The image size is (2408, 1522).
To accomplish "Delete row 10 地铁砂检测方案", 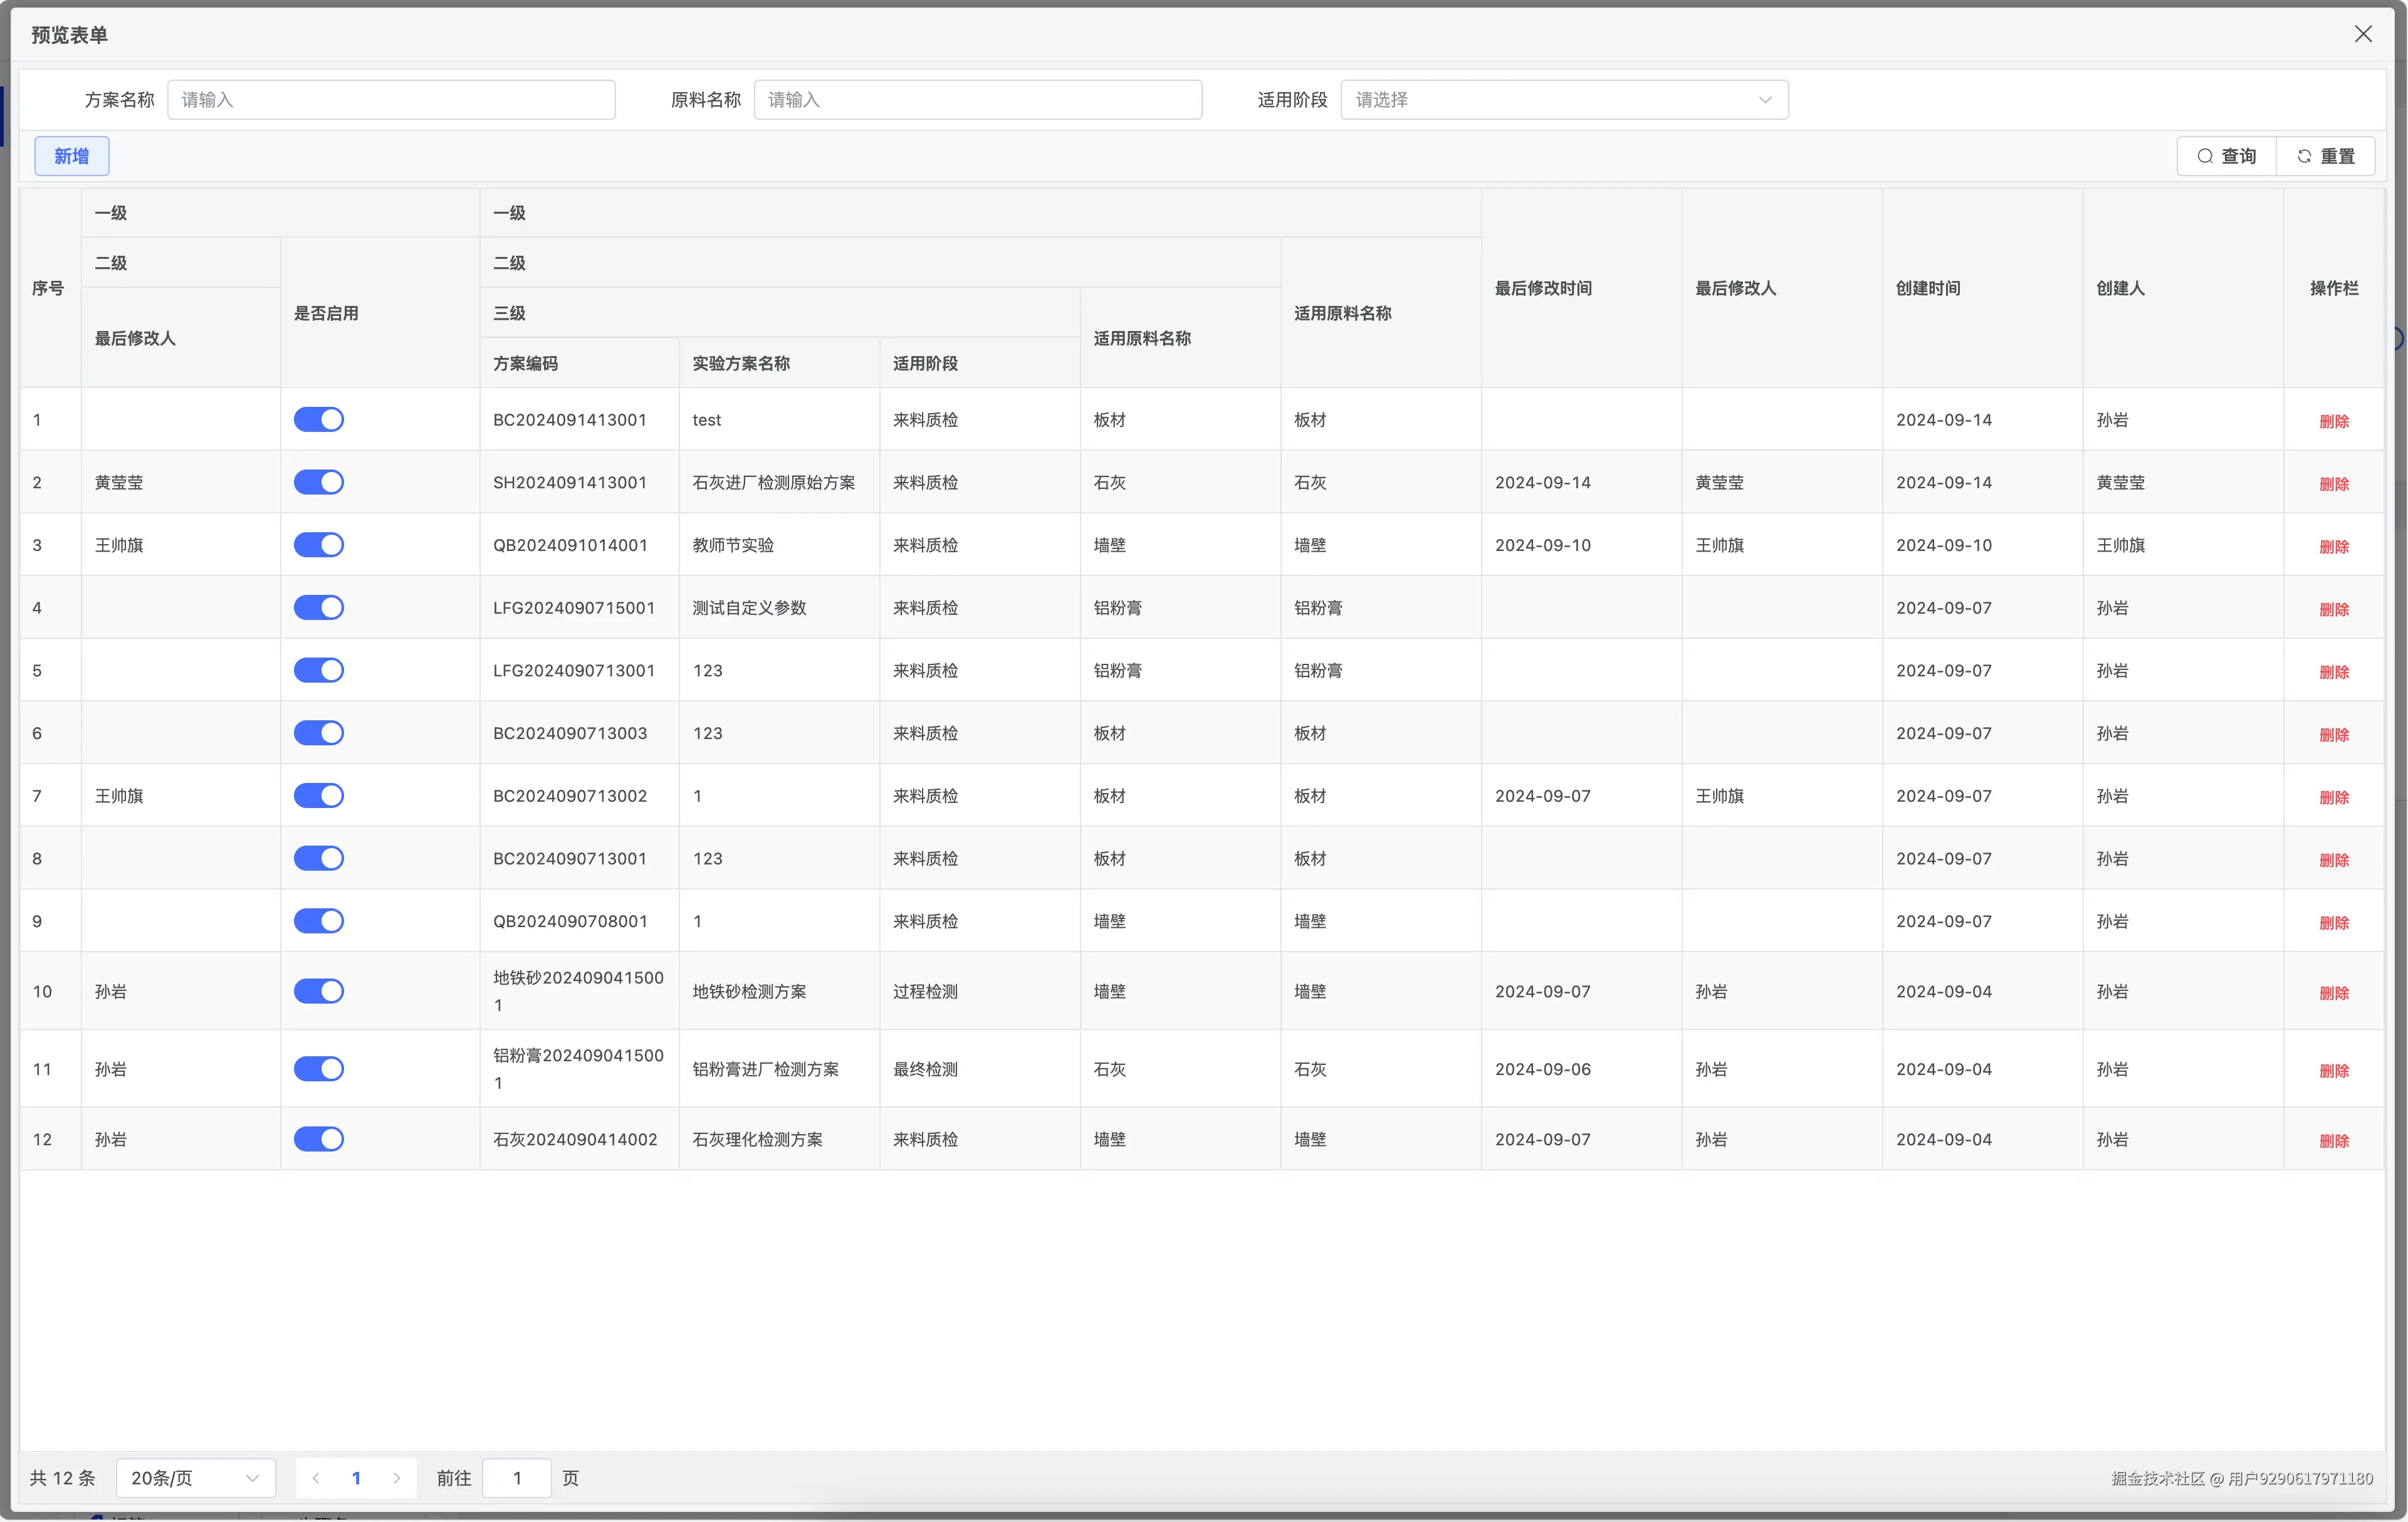I will point(2333,993).
